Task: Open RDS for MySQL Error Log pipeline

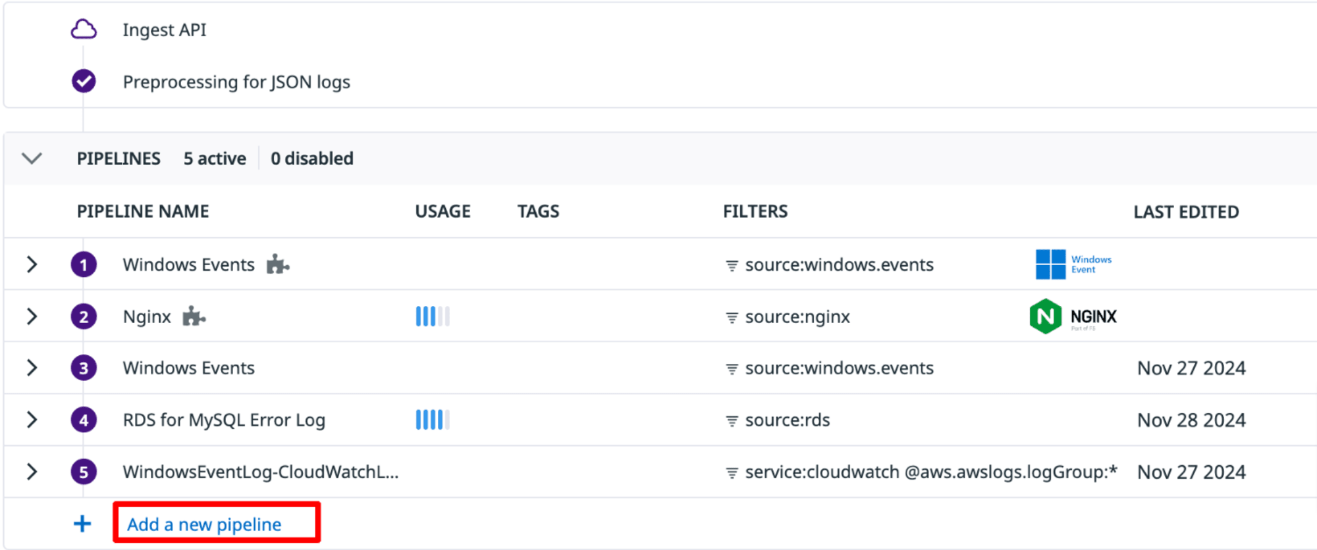Action: (x=224, y=420)
